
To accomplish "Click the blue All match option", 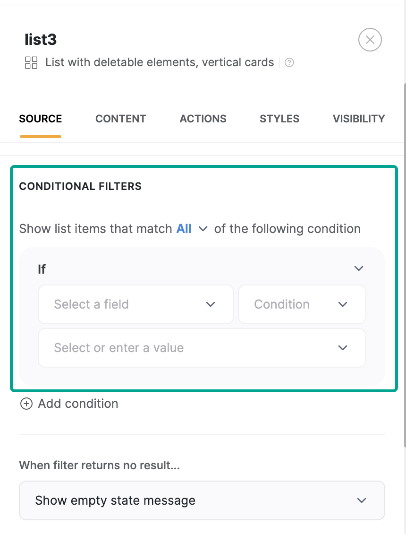I will 184,229.
